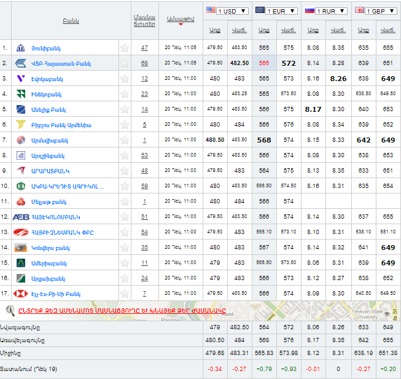This screenshot has height=379, width=401.
Task: Toggle favorite star for Anelik Bank
Action: point(125,109)
